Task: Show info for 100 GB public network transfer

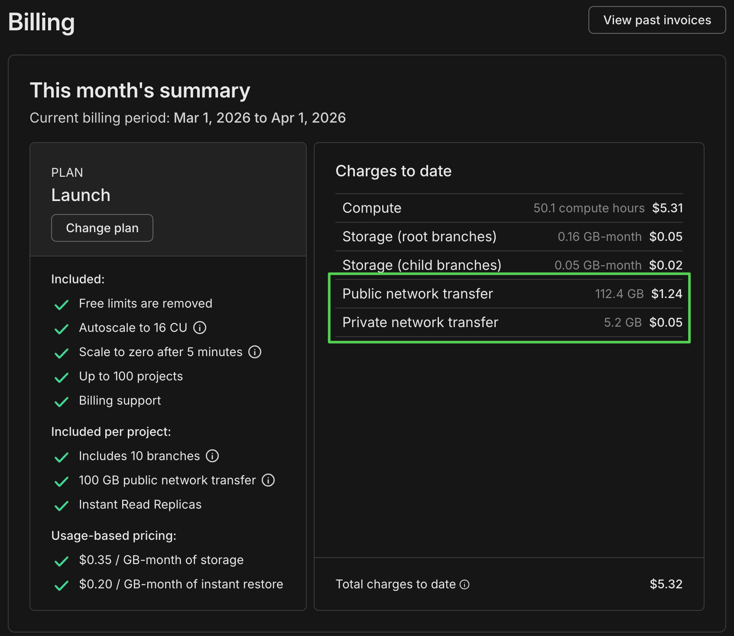Action: pyautogui.click(x=268, y=480)
